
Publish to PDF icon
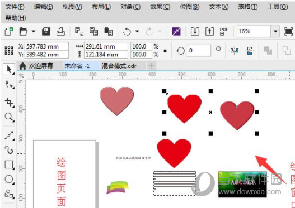pyautogui.click(x=224, y=31)
